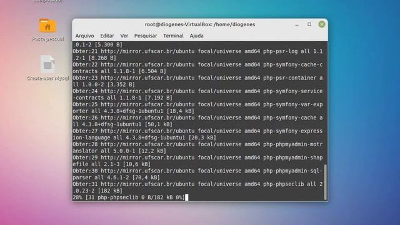Viewport: 400px width, 225px height.
Task: Open the Editar menu
Action: point(107,36)
